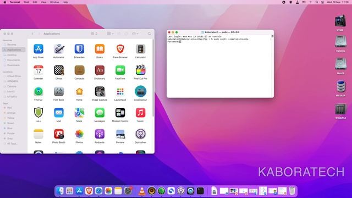Image resolution: width=352 pixels, height=198 pixels.
Task: Open the View menu in menu bar
Action: click(x=43, y=2)
